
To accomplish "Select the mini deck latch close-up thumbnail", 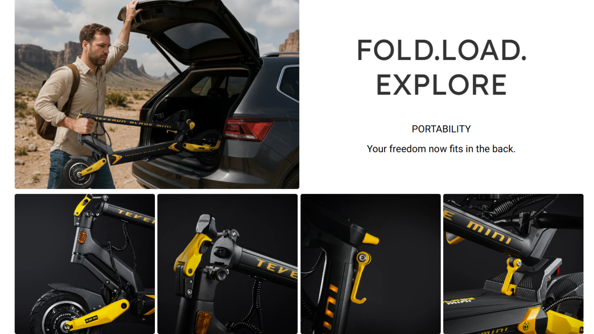I will pyautogui.click(x=513, y=264).
